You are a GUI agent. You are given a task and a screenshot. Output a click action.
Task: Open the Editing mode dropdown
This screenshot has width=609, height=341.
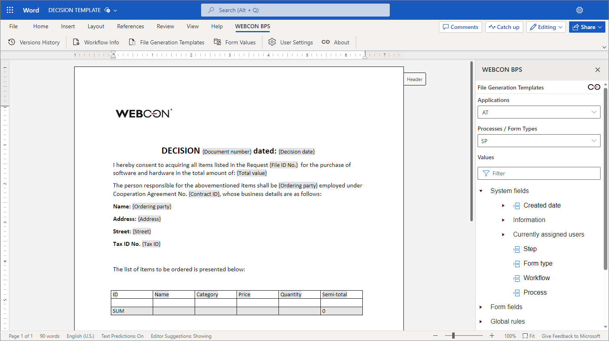(x=546, y=27)
